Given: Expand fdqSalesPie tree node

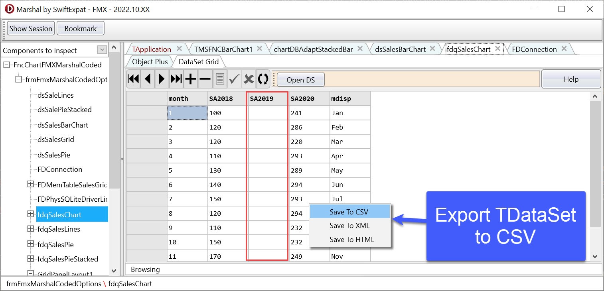Looking at the screenshot, I should pyautogui.click(x=30, y=244).
